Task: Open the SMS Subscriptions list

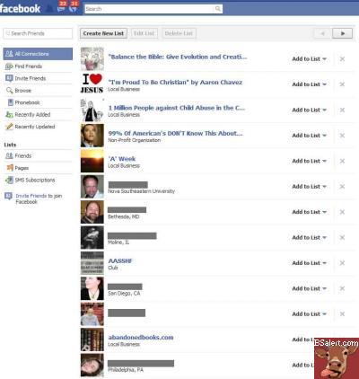Action: (x=38, y=180)
